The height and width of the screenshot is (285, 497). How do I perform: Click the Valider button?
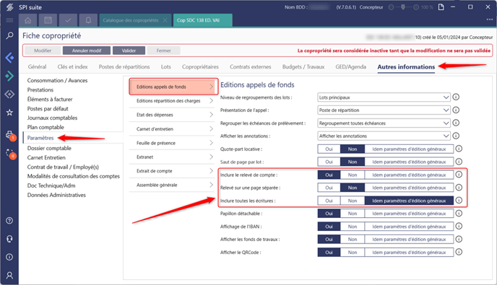click(x=129, y=51)
